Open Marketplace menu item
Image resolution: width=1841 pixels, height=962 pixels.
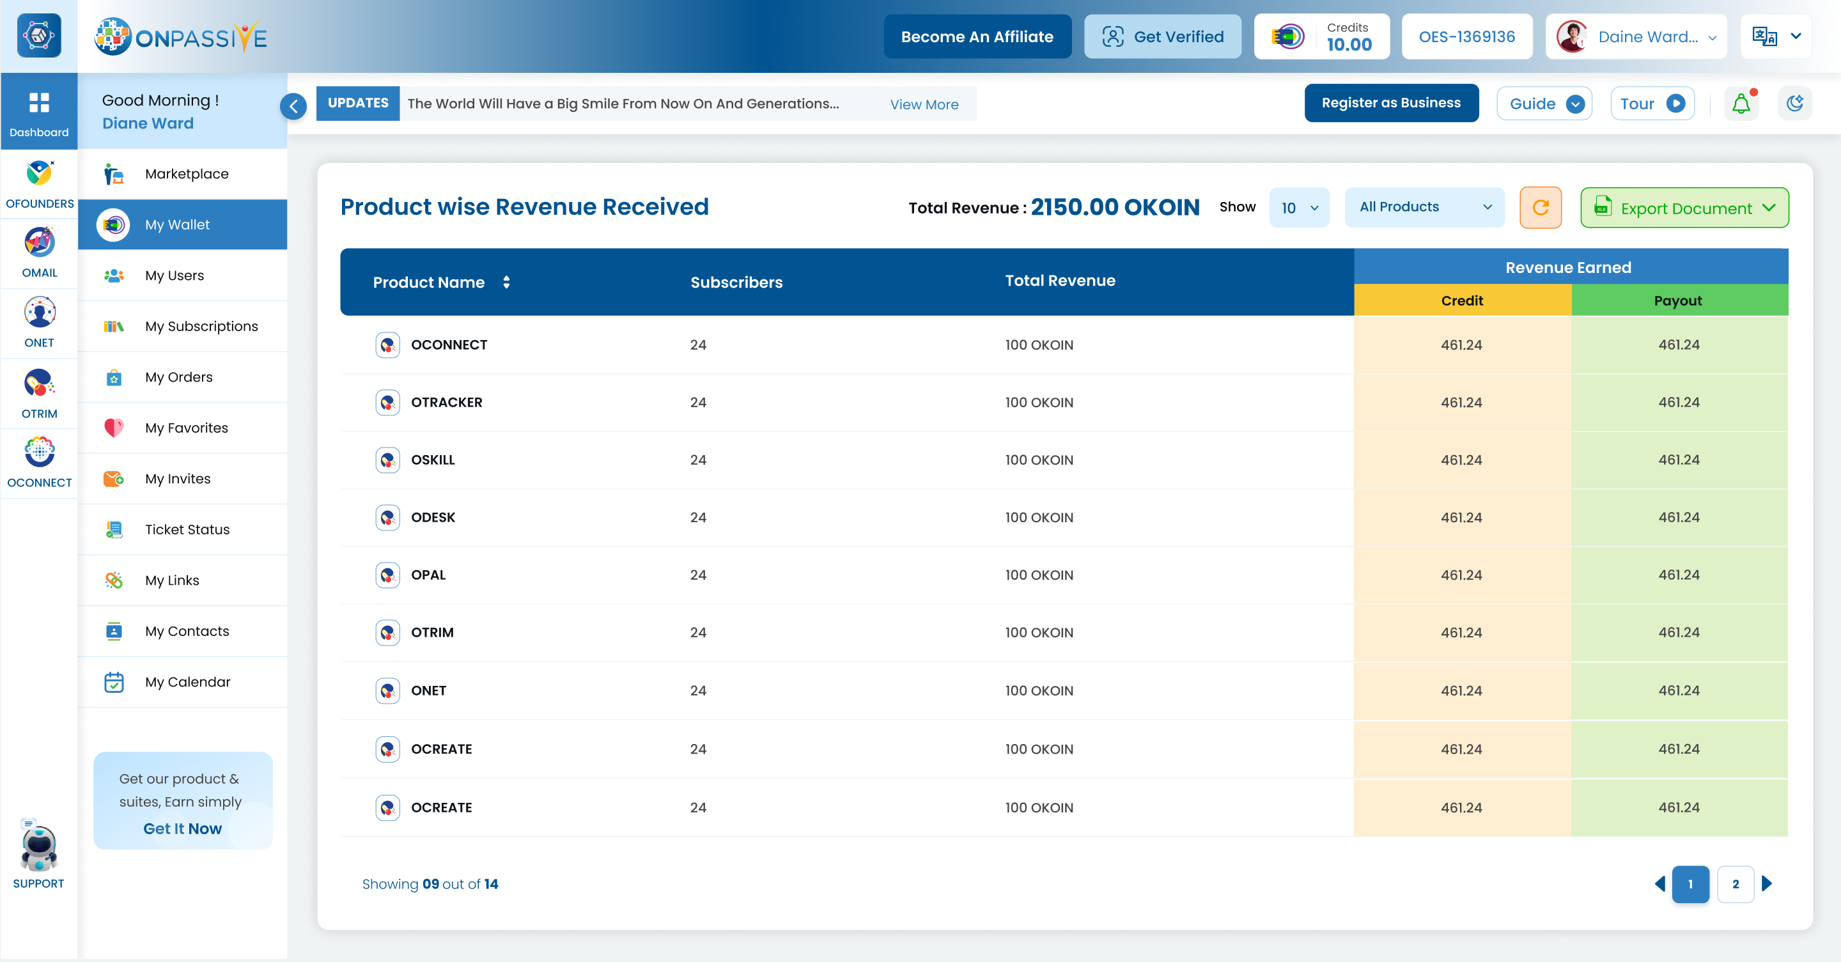coord(182,175)
